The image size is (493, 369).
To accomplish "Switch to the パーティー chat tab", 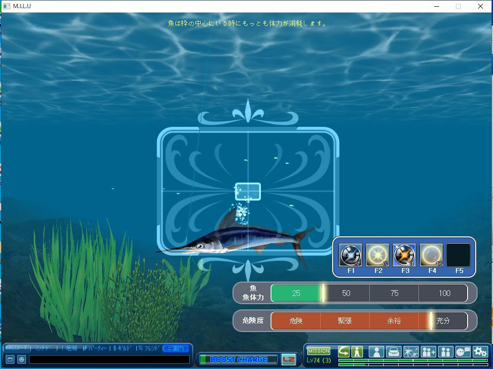I will click(95, 348).
